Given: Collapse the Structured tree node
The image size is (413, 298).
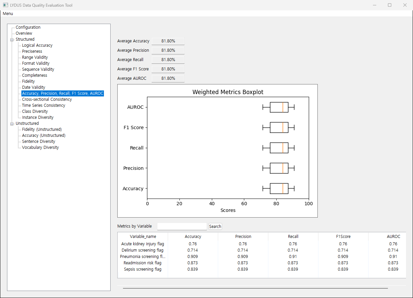Looking at the screenshot, I should tap(12, 39).
